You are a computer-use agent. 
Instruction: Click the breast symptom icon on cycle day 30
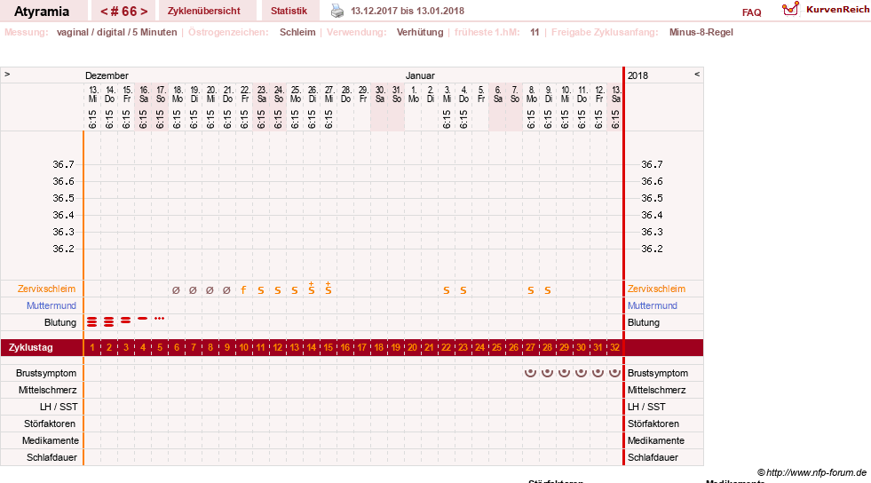[581, 372]
